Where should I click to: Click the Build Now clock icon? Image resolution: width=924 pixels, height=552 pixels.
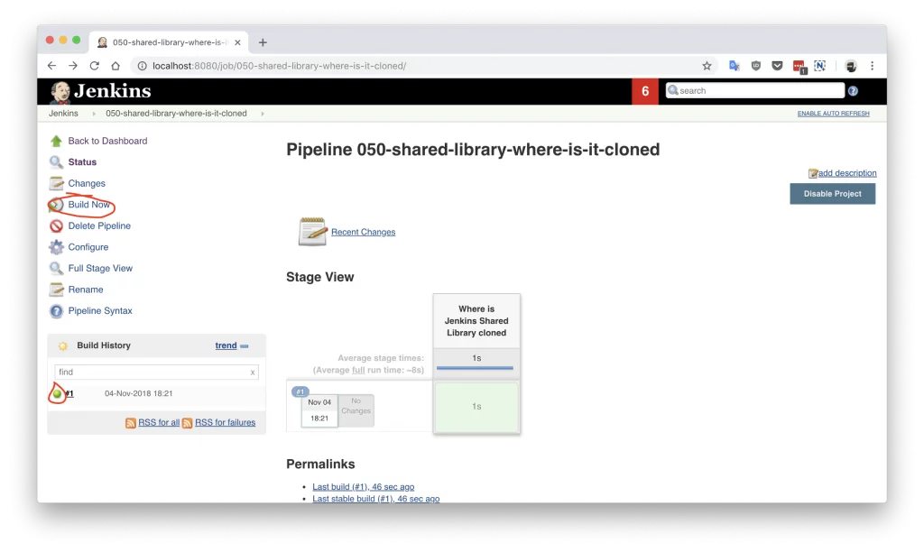[56, 205]
